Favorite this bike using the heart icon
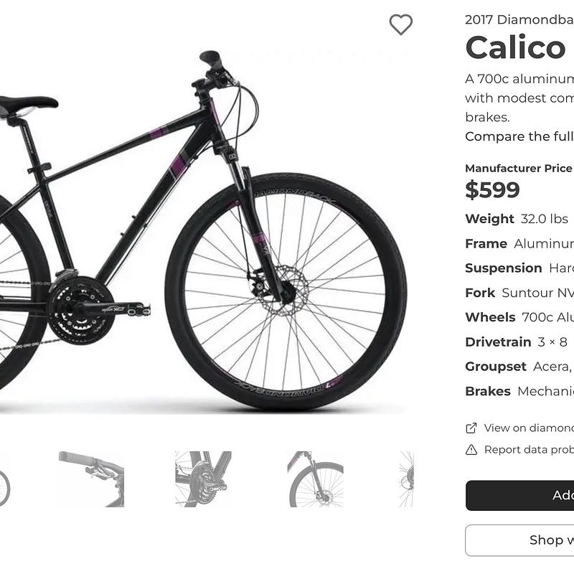This screenshot has width=574, height=574. pos(403,25)
